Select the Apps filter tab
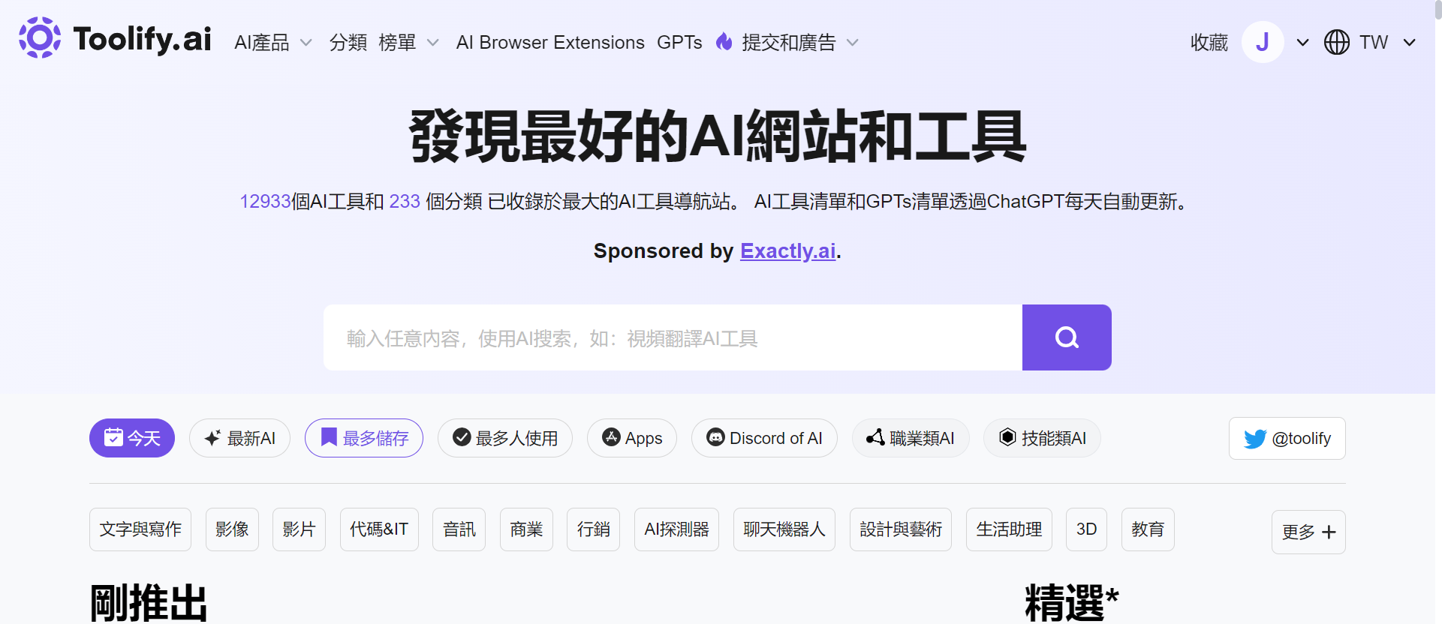 pyautogui.click(x=632, y=438)
